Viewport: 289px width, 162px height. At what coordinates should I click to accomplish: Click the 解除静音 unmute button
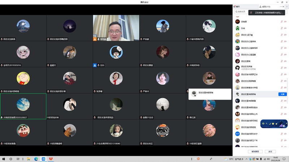coord(255,152)
